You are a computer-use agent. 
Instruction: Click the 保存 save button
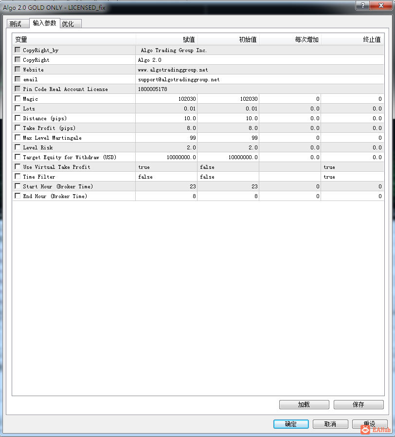tap(359, 404)
